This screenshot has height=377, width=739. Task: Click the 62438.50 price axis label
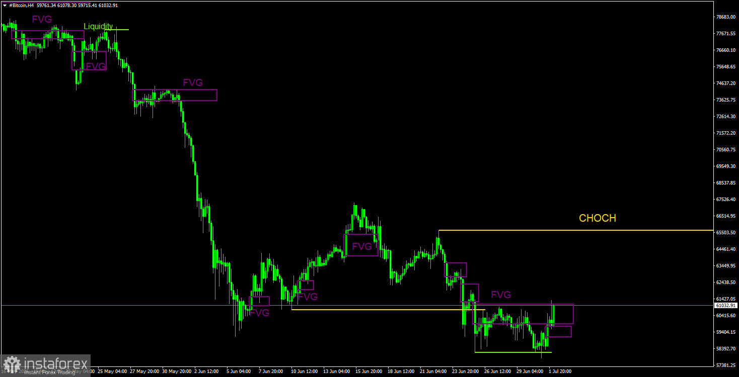click(x=726, y=282)
